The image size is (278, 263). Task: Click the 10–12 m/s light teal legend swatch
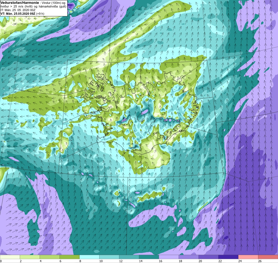point(109,257)
